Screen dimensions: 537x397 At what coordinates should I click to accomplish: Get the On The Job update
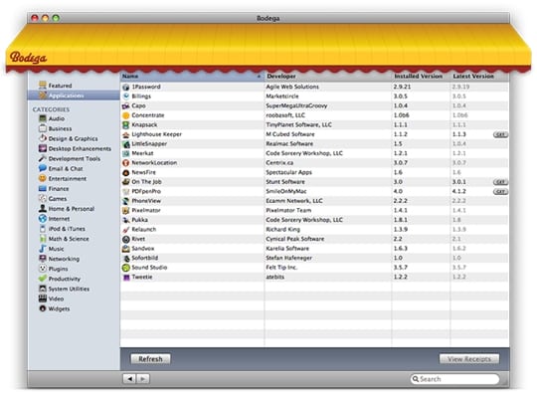pos(500,182)
